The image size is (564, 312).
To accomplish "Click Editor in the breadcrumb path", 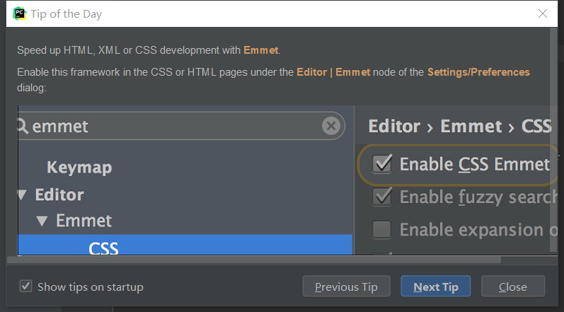I will (x=394, y=127).
